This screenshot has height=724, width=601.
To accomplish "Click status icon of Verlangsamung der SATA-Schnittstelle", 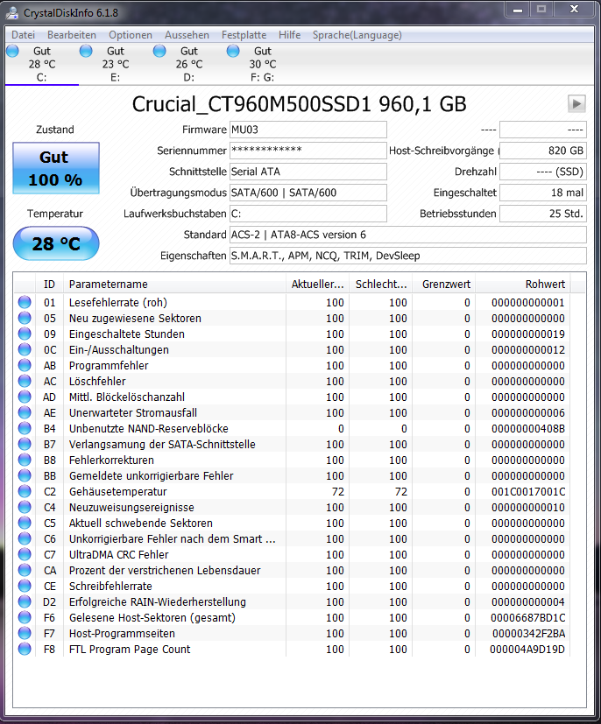I will (25, 444).
